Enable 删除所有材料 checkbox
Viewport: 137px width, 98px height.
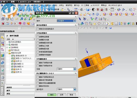(38, 86)
